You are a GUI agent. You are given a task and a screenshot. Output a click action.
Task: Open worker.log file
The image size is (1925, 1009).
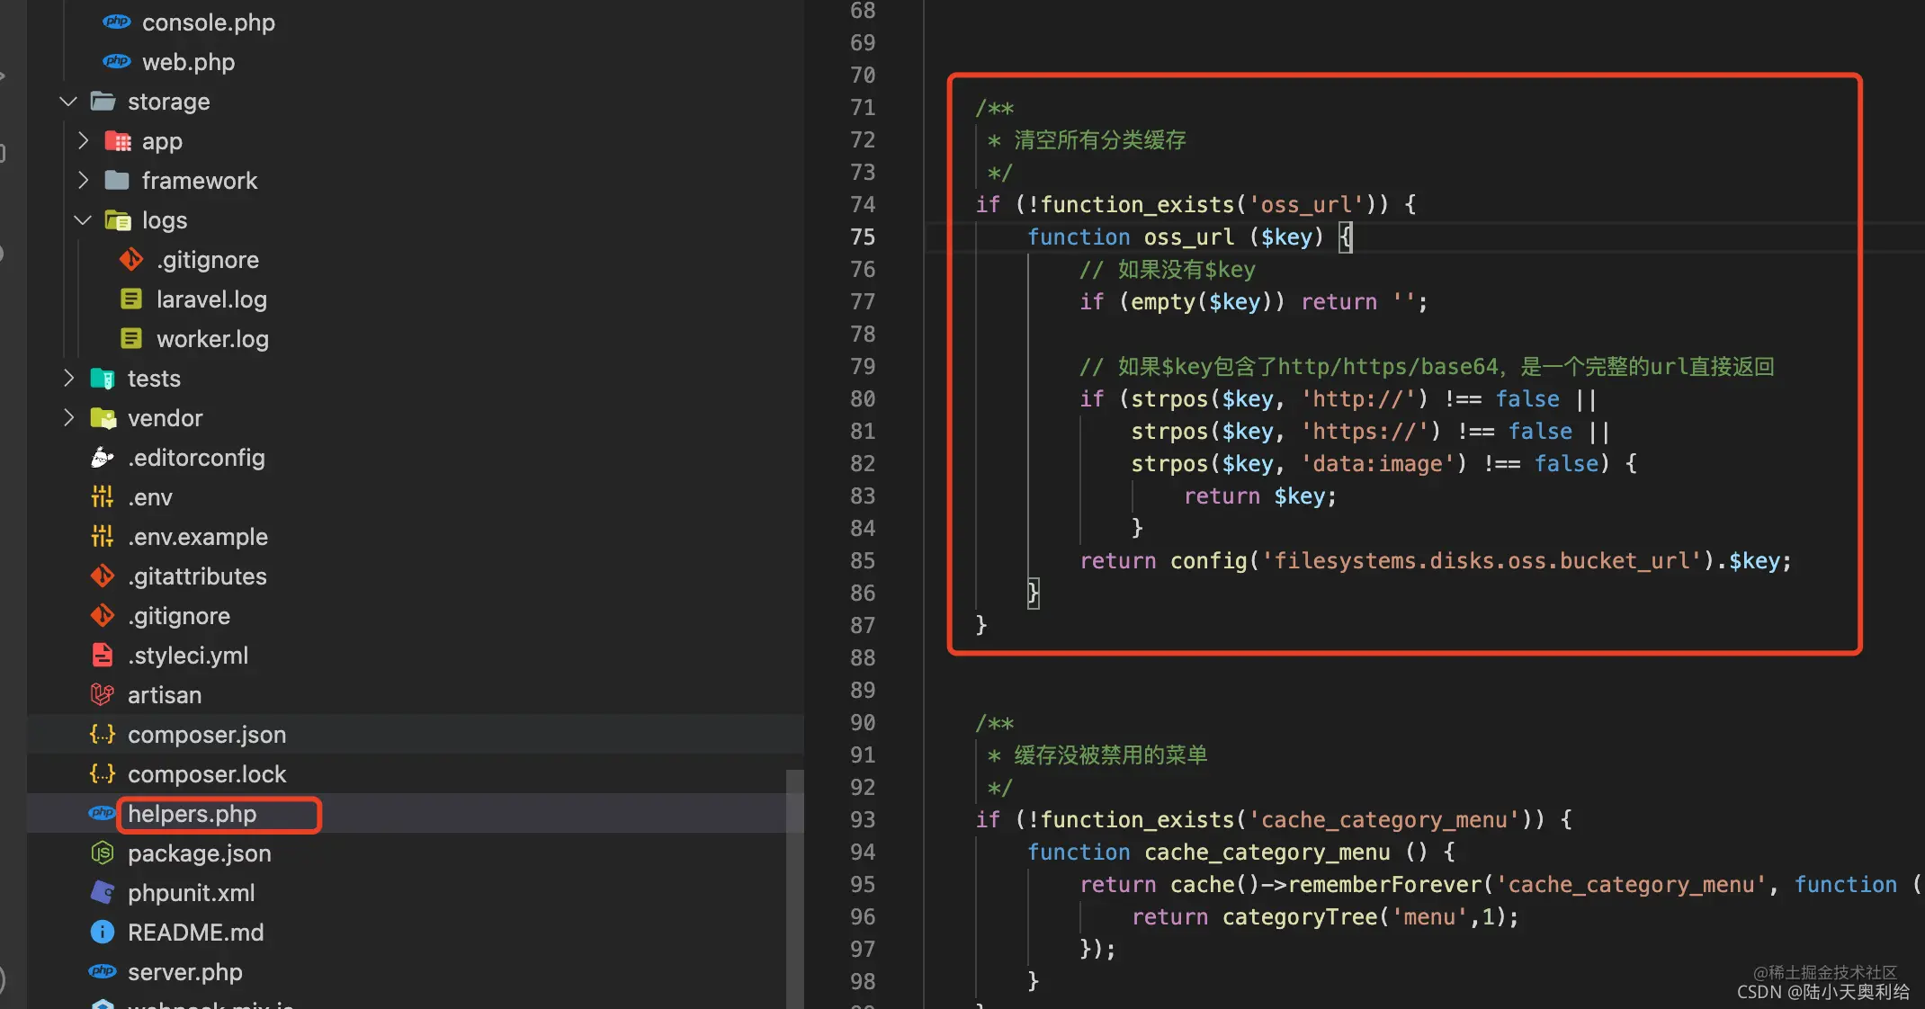[212, 339]
